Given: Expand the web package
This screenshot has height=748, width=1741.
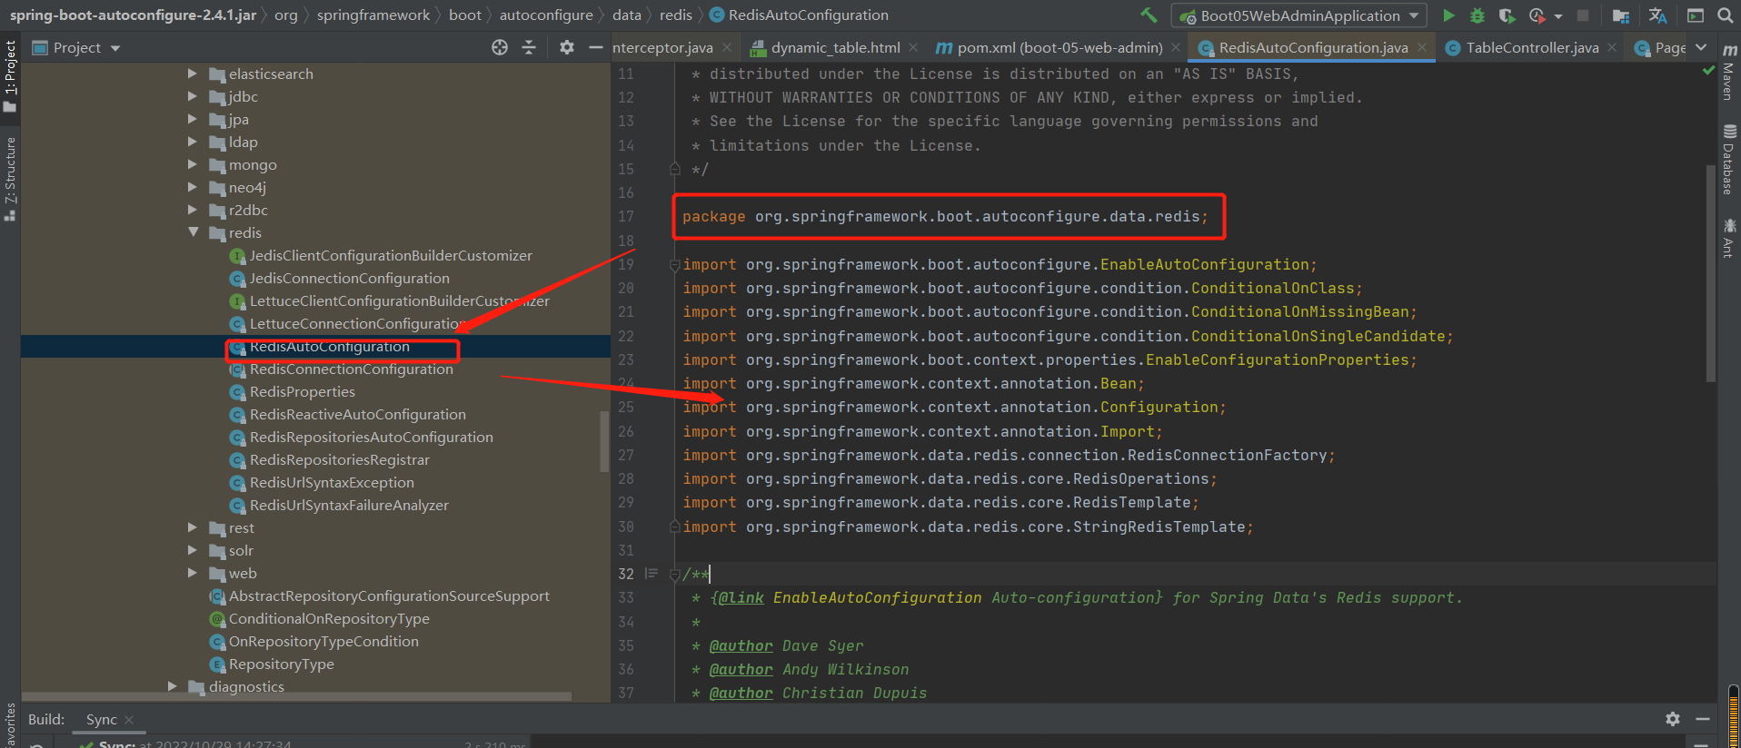Looking at the screenshot, I should (x=193, y=572).
